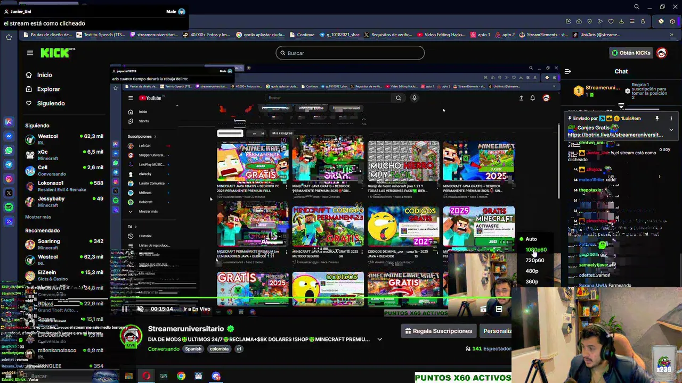Go to Inicio in Kick sidebar

(x=44, y=75)
